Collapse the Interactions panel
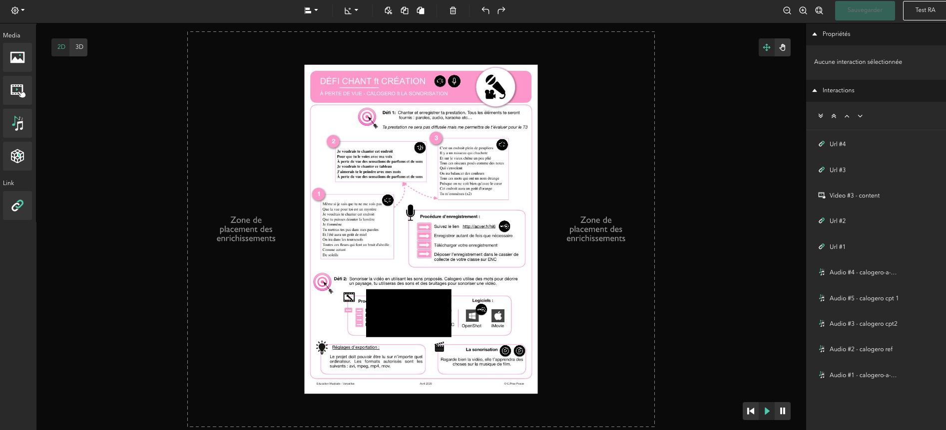Image resolution: width=946 pixels, height=430 pixels. click(x=815, y=90)
